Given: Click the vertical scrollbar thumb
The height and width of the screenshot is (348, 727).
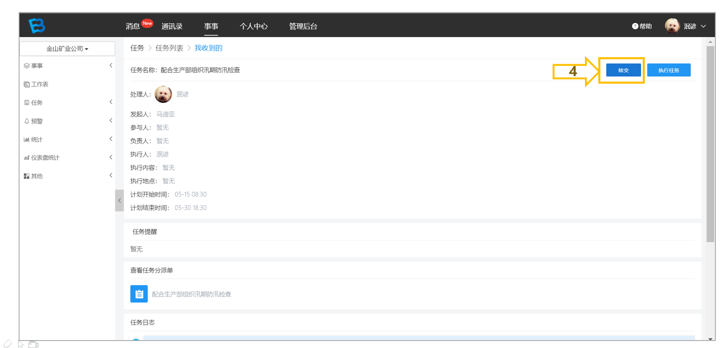Looking at the screenshot, I should pos(710,144).
